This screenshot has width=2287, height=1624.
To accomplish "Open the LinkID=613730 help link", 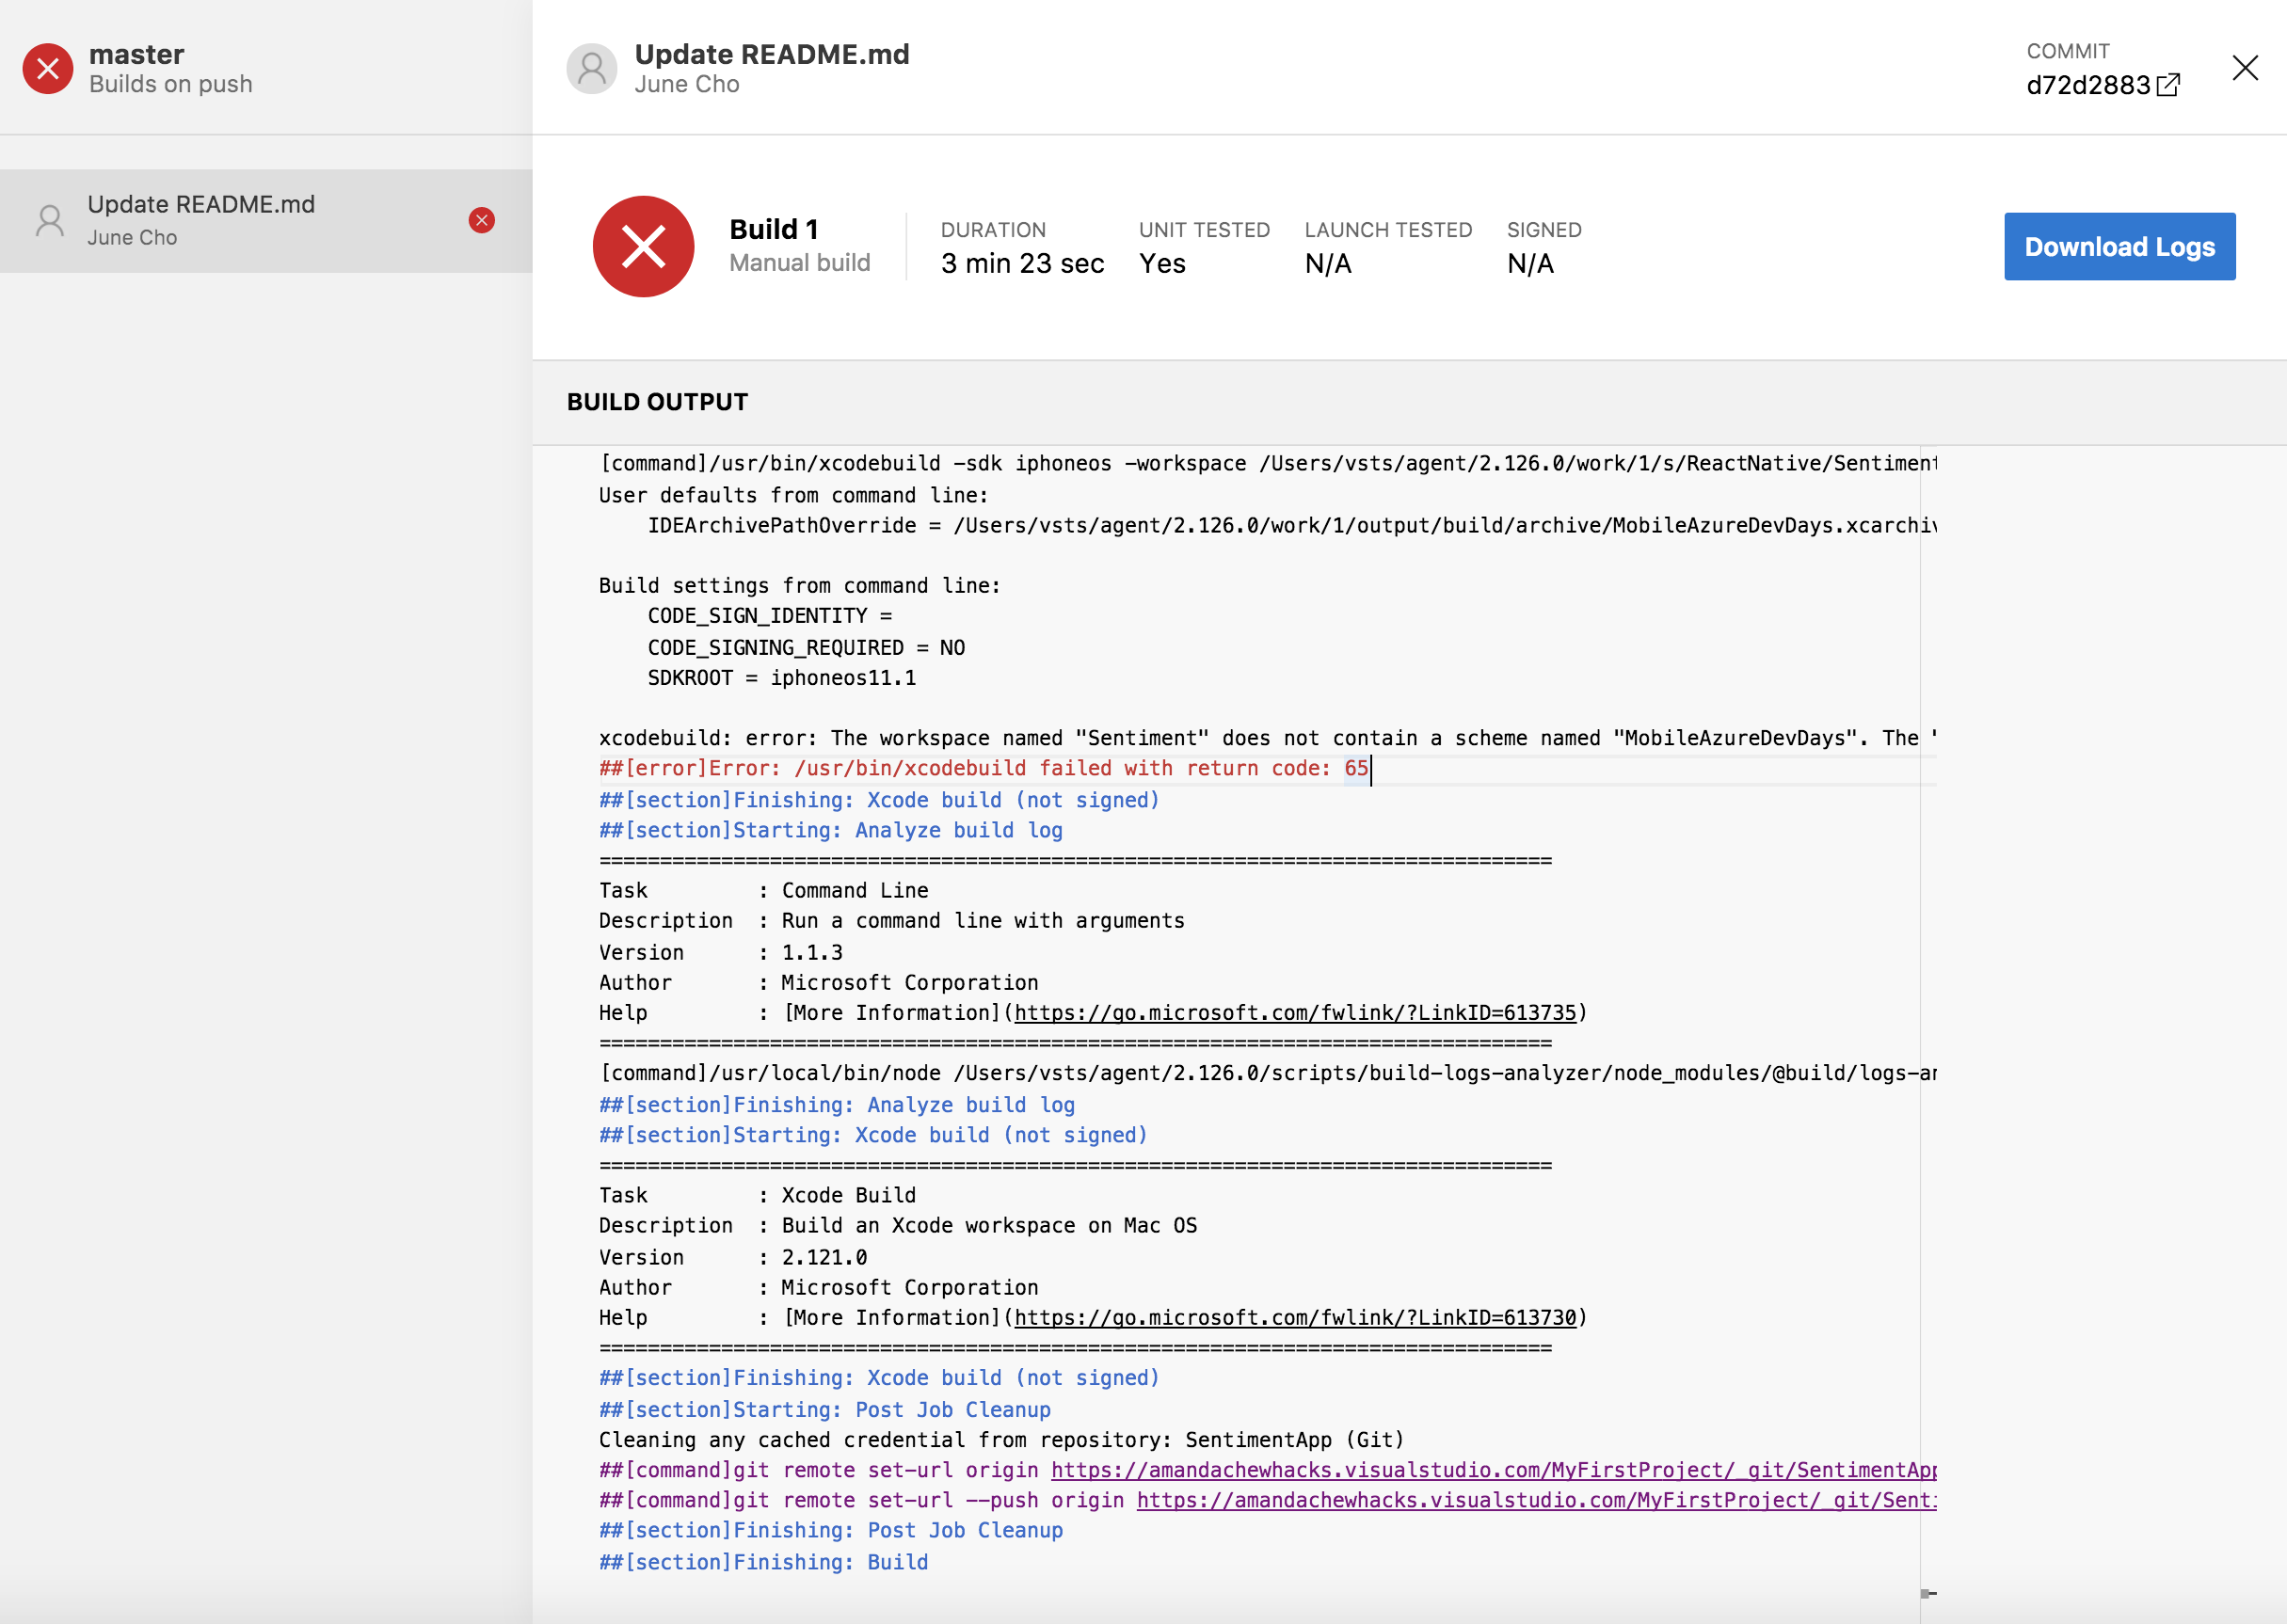I will tap(1295, 1318).
